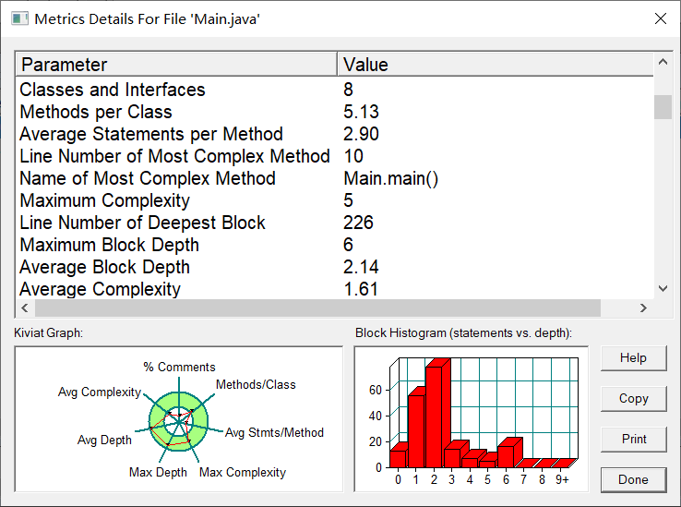Click the histogram bar at depth 1
681x507 pixels.
click(x=416, y=430)
